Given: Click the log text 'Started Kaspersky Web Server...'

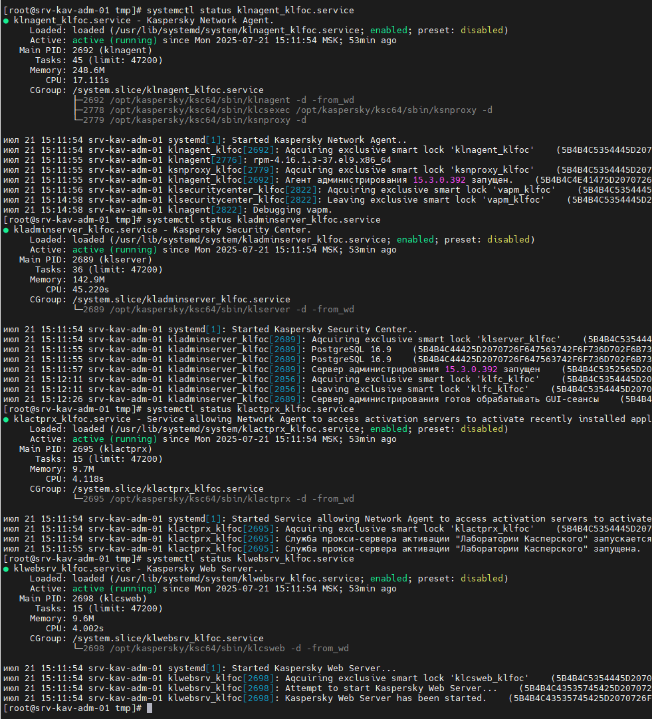Looking at the screenshot, I should tap(314, 668).
